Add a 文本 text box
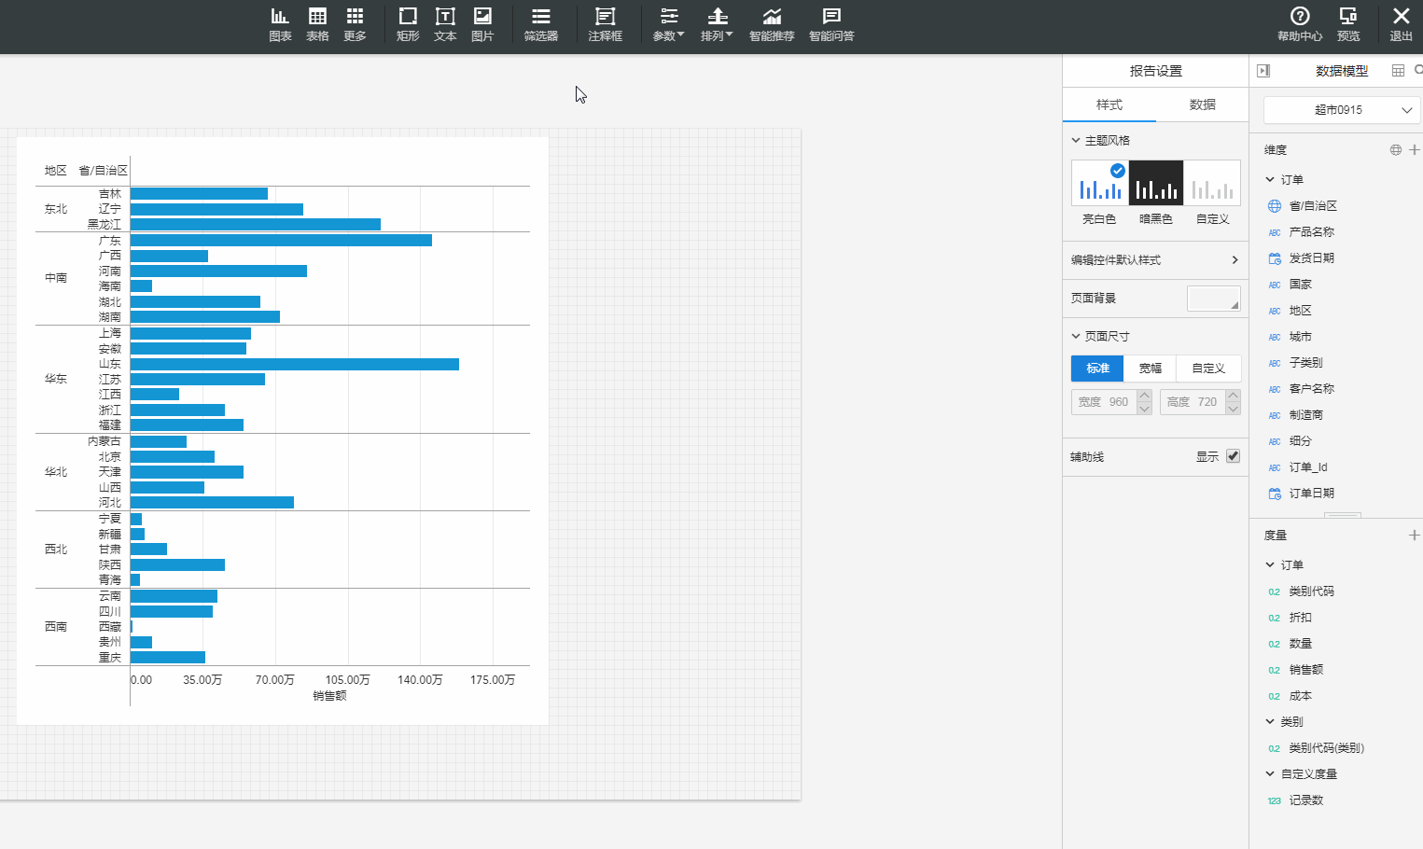Screen dimensions: 1423x849 [445, 24]
